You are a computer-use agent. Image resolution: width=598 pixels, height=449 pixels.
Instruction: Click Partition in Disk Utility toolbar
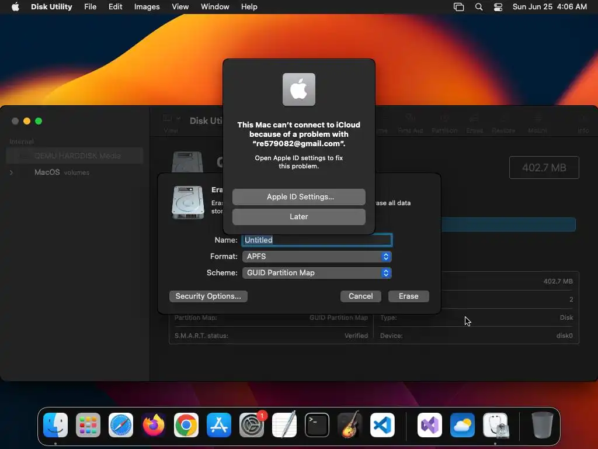click(x=444, y=124)
